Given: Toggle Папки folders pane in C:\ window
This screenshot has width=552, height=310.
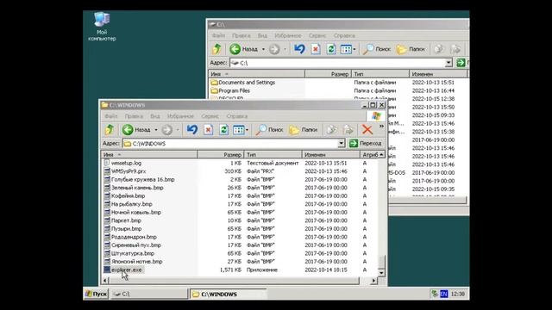Looking at the screenshot, I should point(411,49).
